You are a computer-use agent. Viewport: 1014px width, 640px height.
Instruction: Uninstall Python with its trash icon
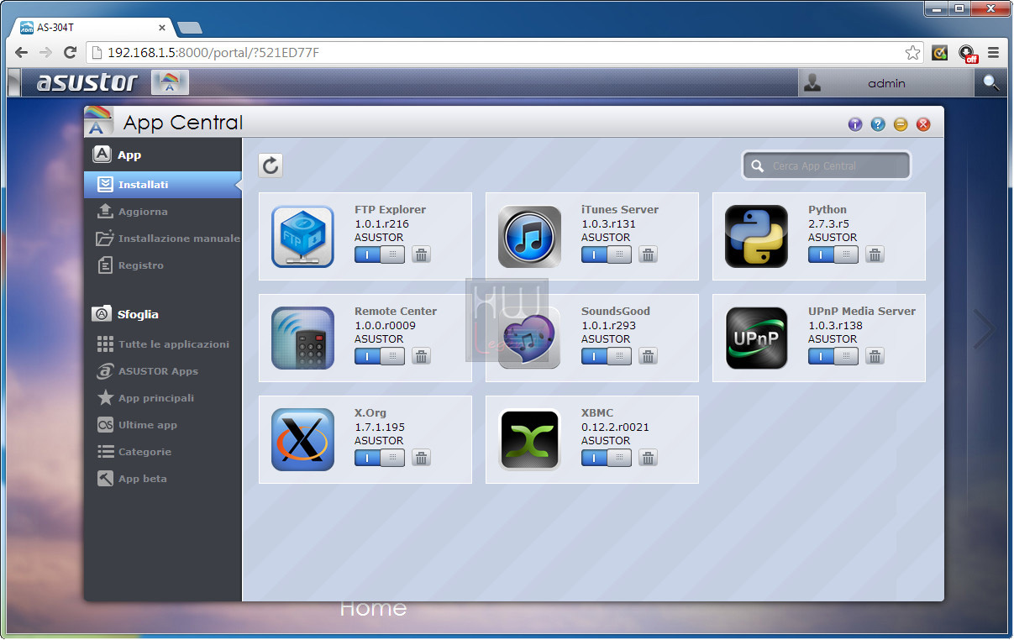coord(875,254)
